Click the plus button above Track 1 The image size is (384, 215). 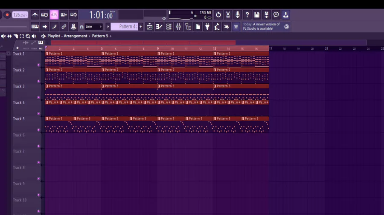click(17, 48)
